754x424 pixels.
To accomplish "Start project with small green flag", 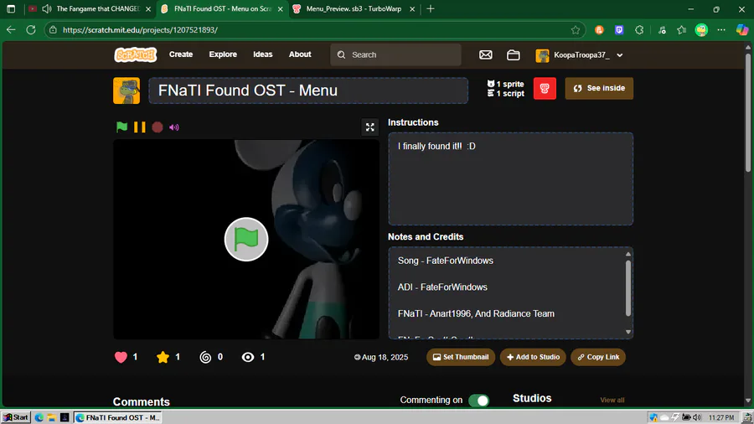I will pyautogui.click(x=121, y=127).
